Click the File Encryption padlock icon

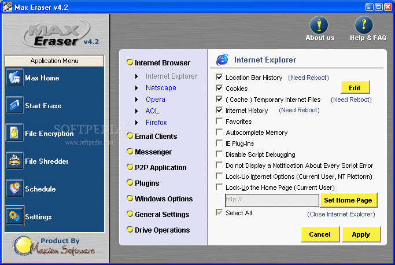14,132
